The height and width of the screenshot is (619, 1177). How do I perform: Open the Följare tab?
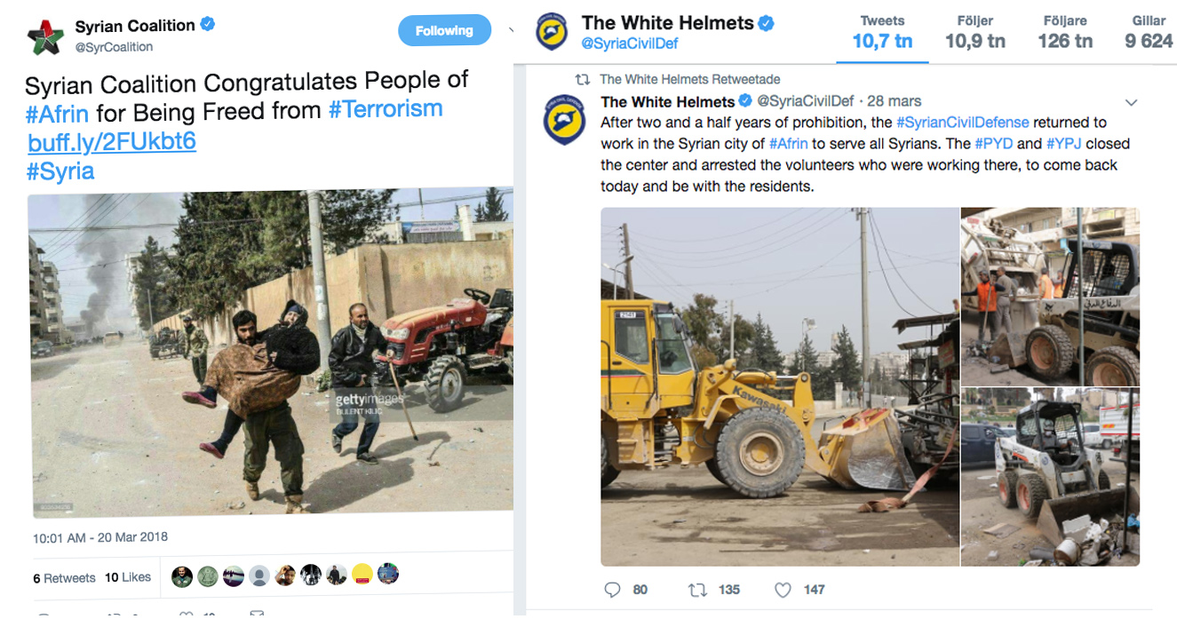pyautogui.click(x=1065, y=33)
